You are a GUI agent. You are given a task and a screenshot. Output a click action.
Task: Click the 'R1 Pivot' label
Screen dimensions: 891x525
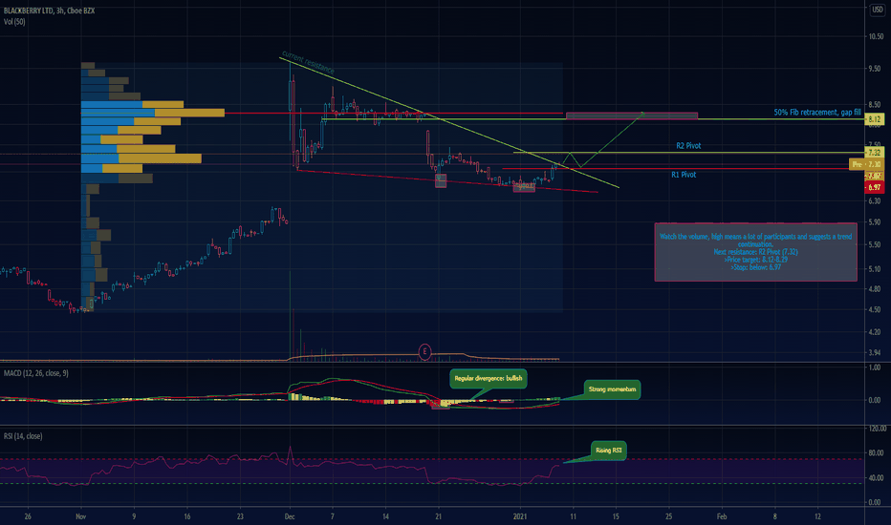click(x=684, y=175)
